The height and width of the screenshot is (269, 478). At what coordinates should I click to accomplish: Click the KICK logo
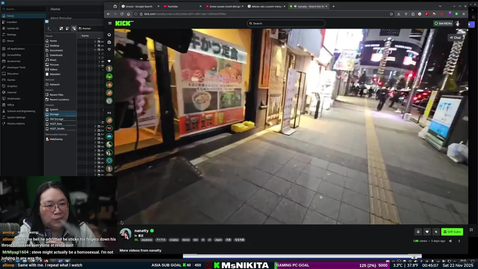124,23
